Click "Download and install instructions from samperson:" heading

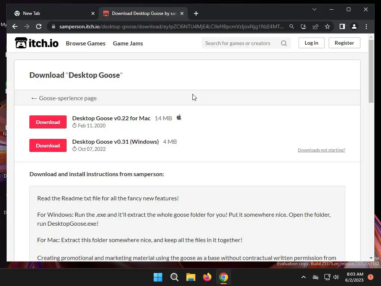pos(97,174)
